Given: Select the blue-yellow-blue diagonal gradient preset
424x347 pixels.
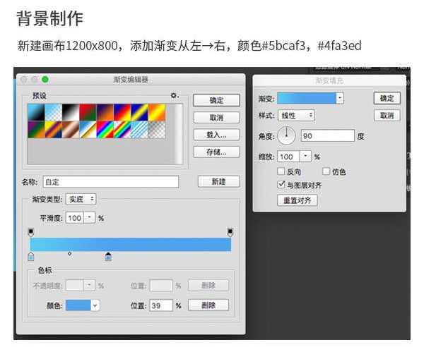Looking at the screenshot, I should [139, 112].
